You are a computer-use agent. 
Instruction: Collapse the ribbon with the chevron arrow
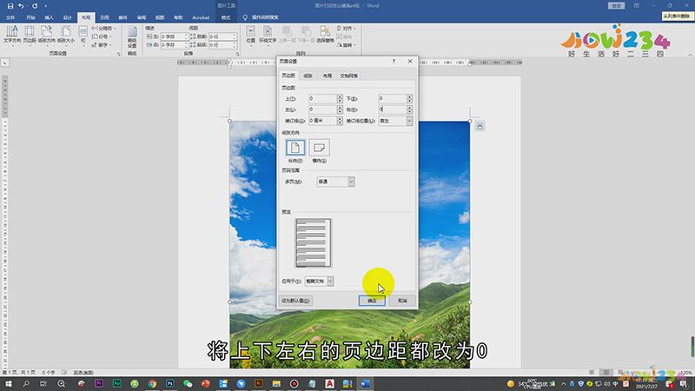[690, 55]
